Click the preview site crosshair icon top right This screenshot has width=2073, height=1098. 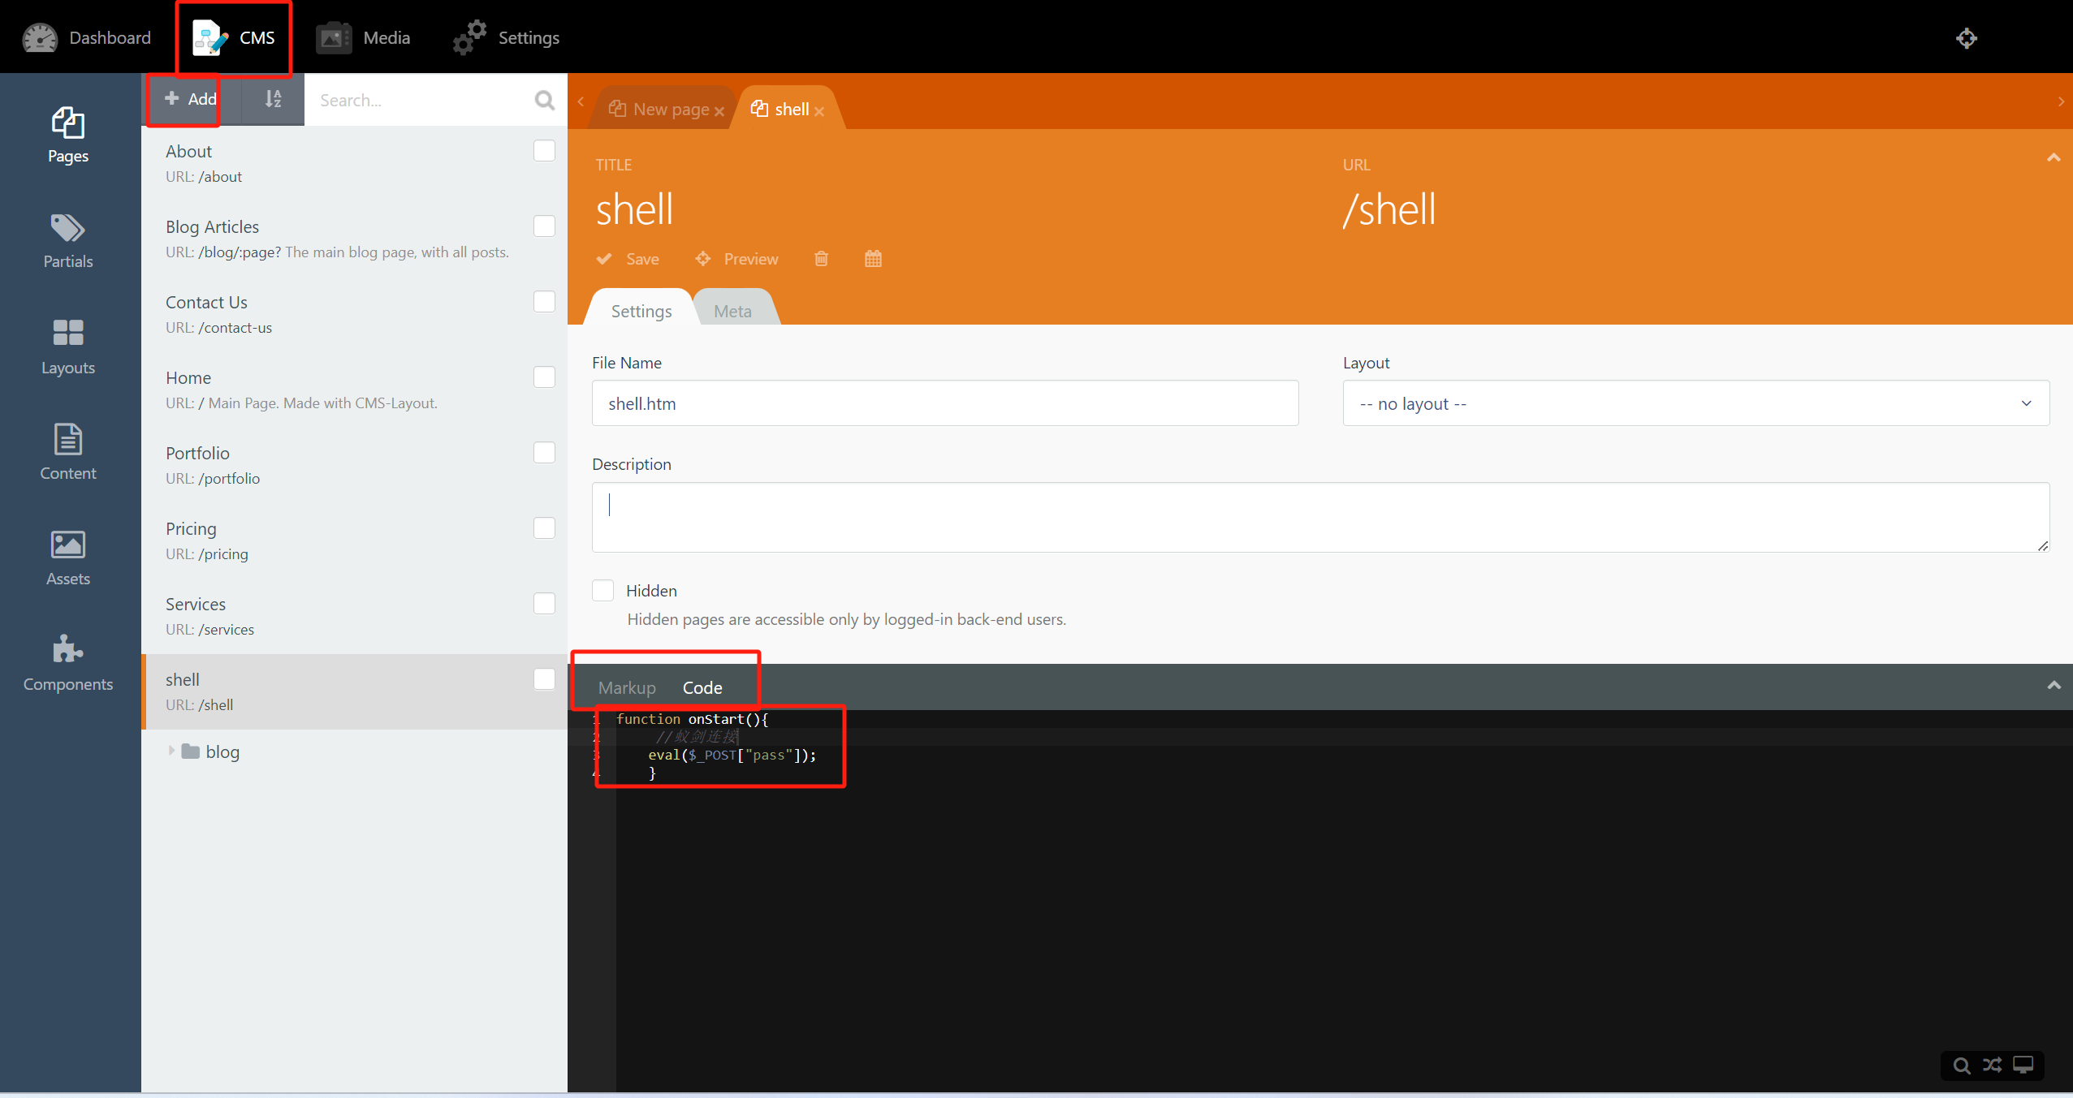click(x=1966, y=38)
